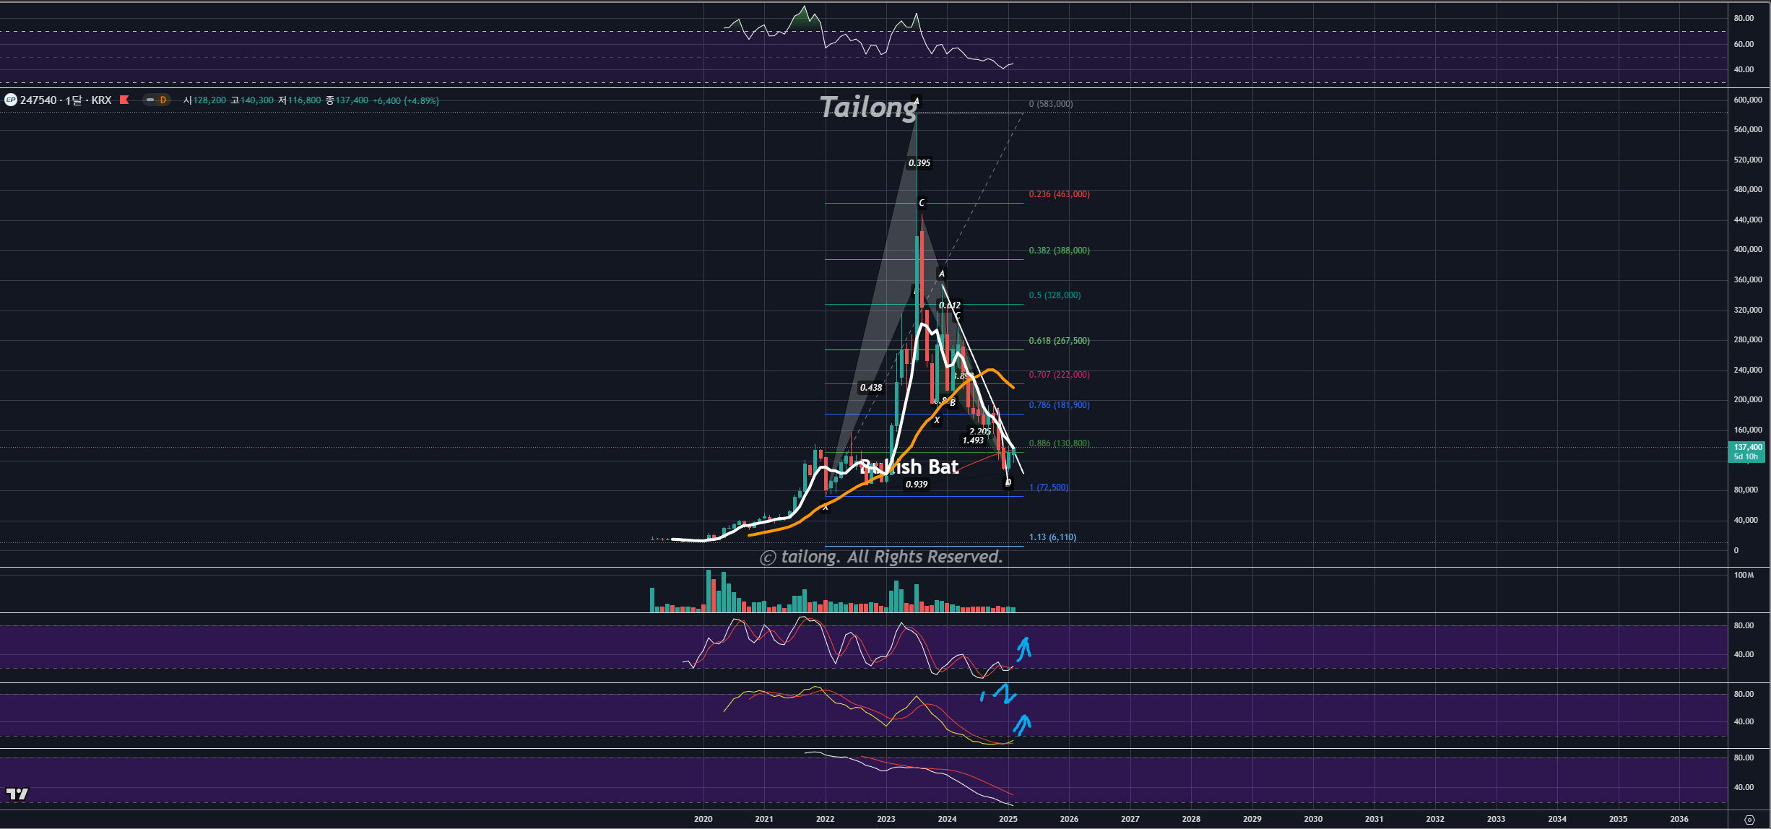
Task: Click the 600,000 price scale label
Action: click(x=1747, y=100)
